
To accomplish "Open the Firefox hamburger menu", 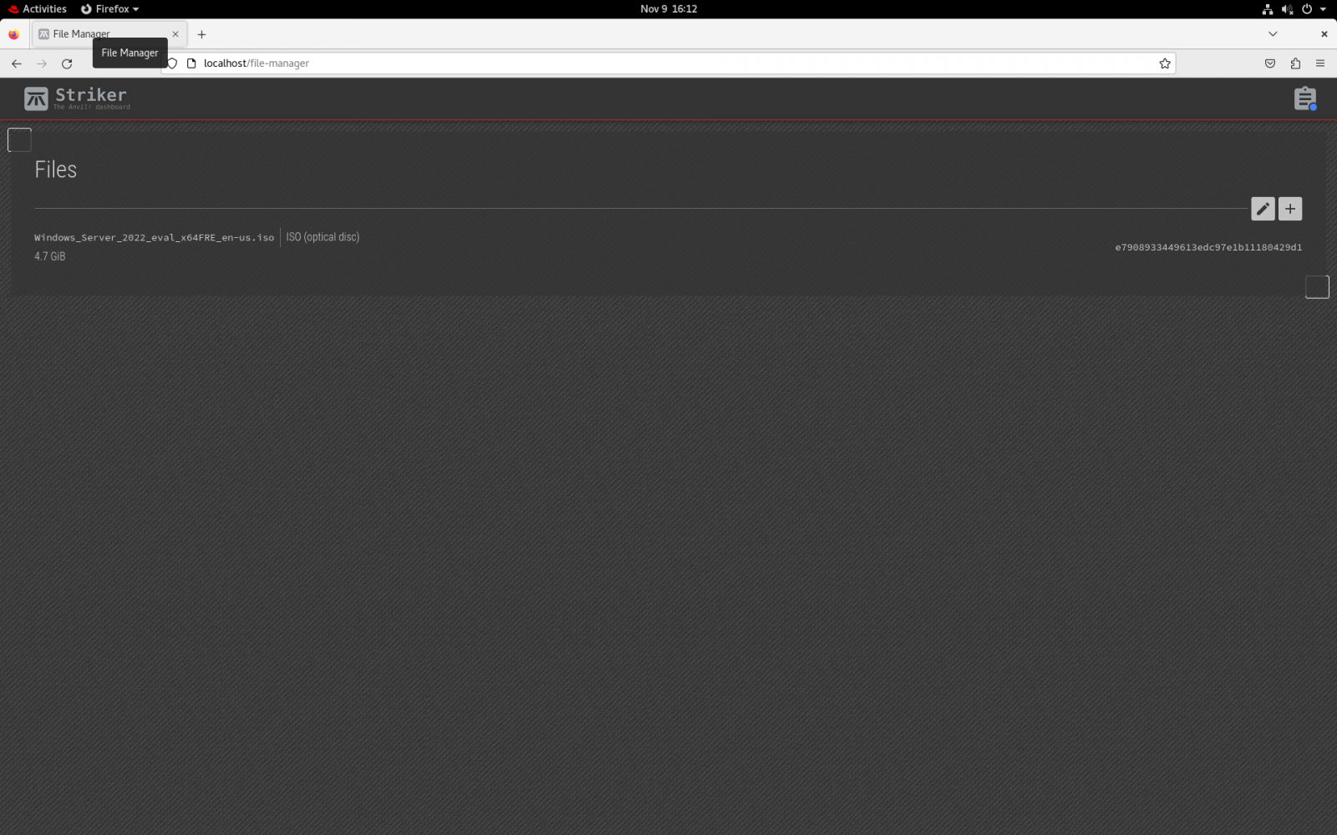I will 1320,63.
